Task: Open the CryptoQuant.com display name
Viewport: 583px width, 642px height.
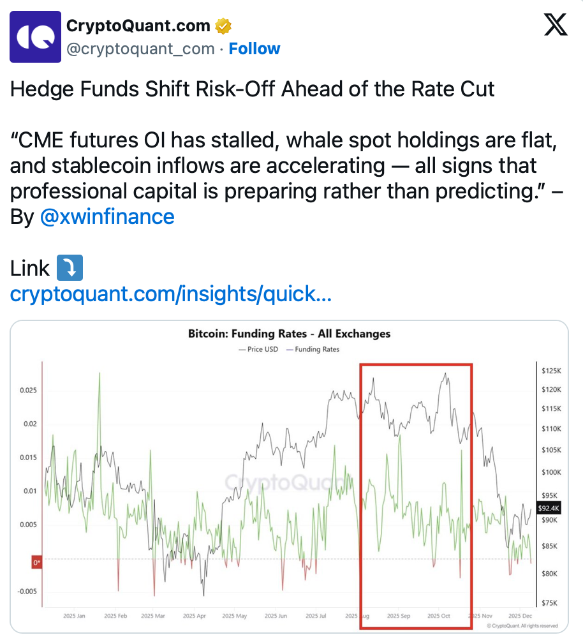Action: (138, 26)
